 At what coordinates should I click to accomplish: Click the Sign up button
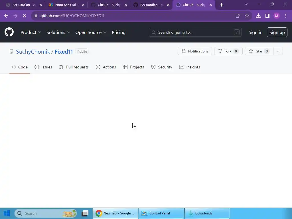(277, 33)
